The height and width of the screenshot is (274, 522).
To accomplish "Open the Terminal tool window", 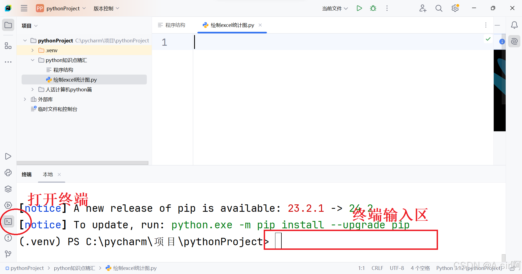I will (x=8, y=221).
